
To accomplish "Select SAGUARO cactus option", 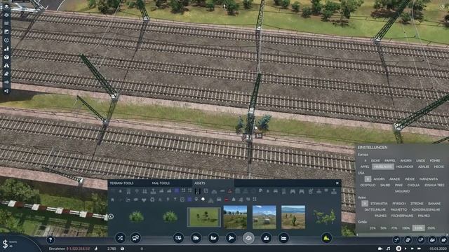I will 402,191.
